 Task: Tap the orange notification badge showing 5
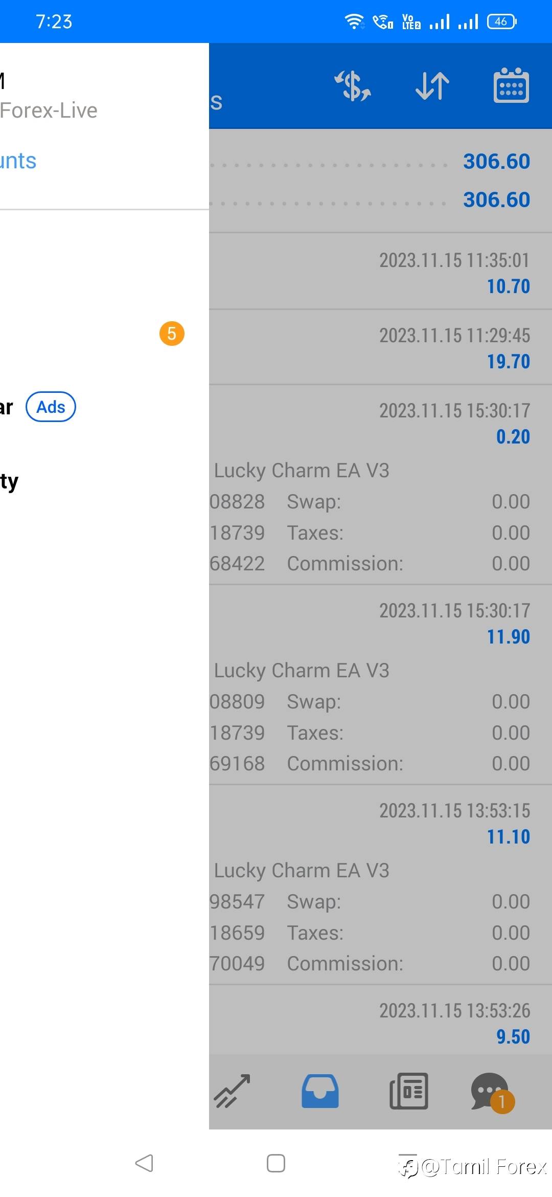172,334
